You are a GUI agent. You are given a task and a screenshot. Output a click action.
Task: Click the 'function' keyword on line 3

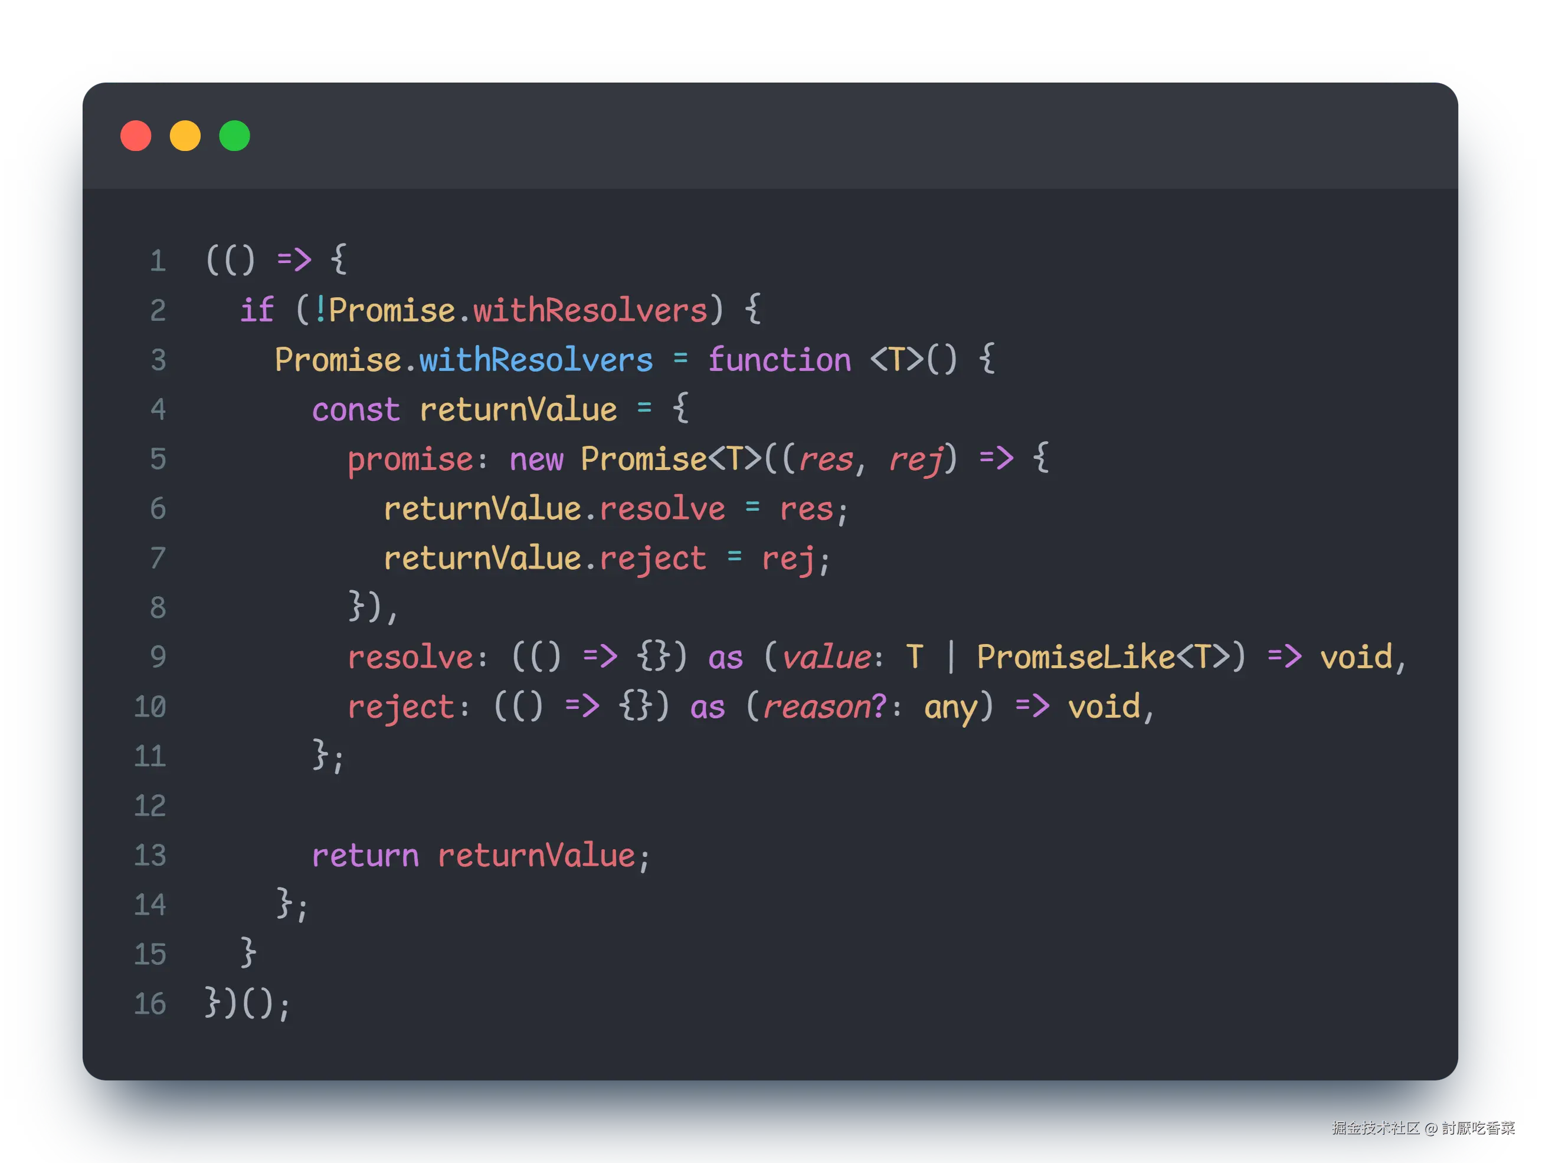pos(780,360)
